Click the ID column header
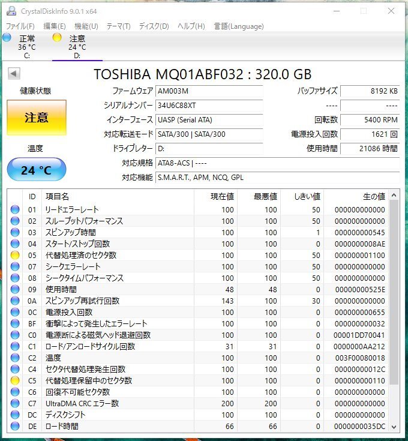The height and width of the screenshot is (441, 408). pos(32,196)
